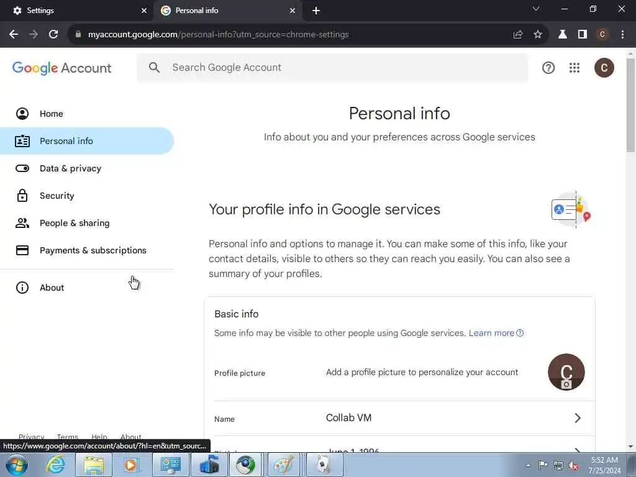This screenshot has width=636, height=477.
Task: Open new browser tab with plus
Action: 316,11
